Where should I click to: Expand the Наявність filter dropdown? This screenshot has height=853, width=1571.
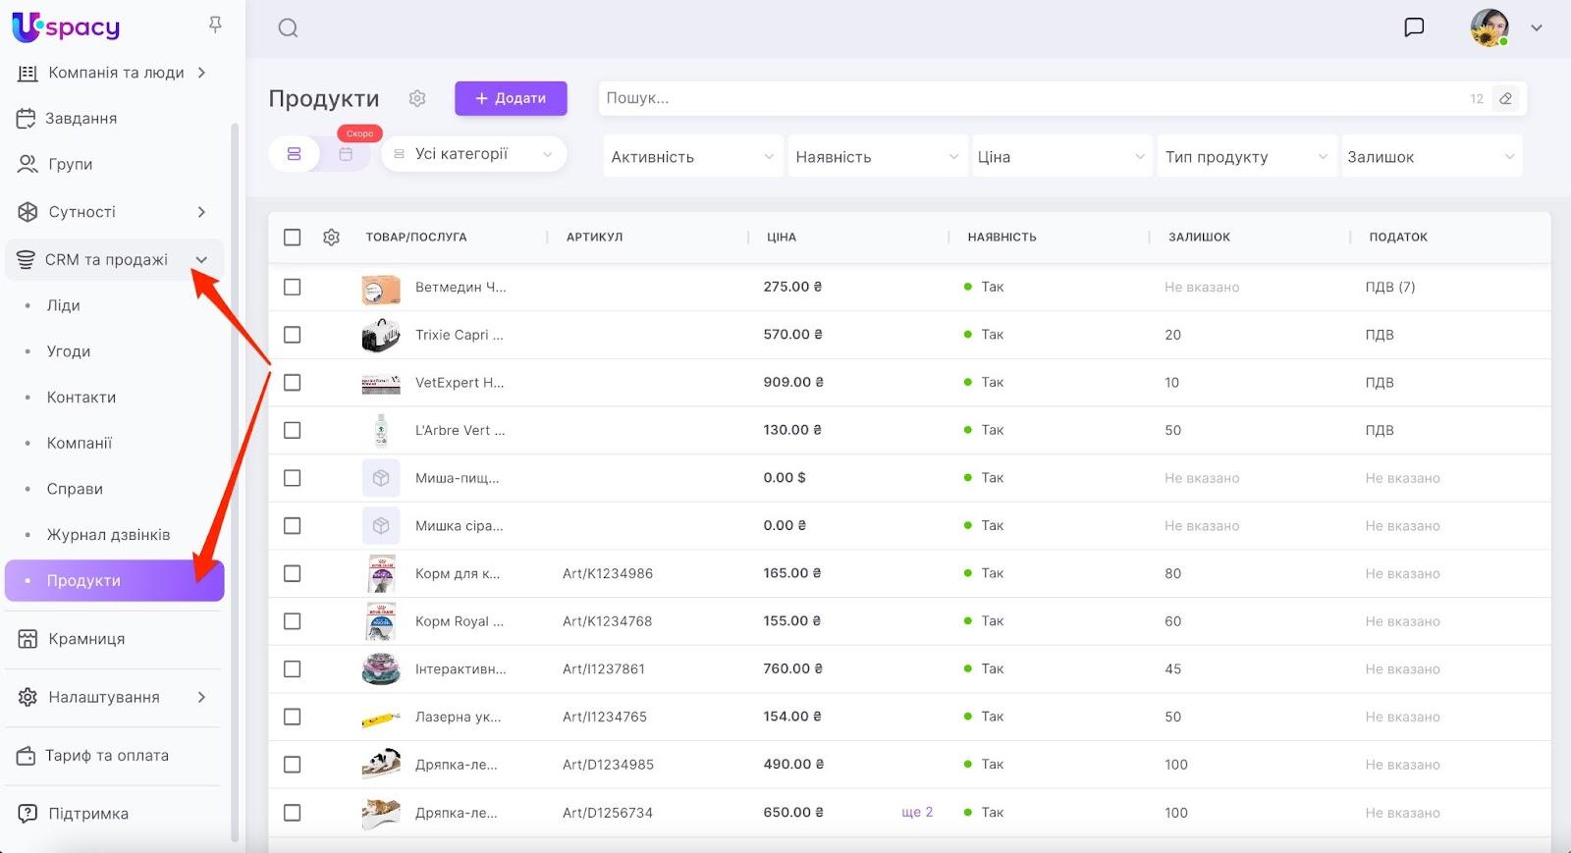pos(876,157)
